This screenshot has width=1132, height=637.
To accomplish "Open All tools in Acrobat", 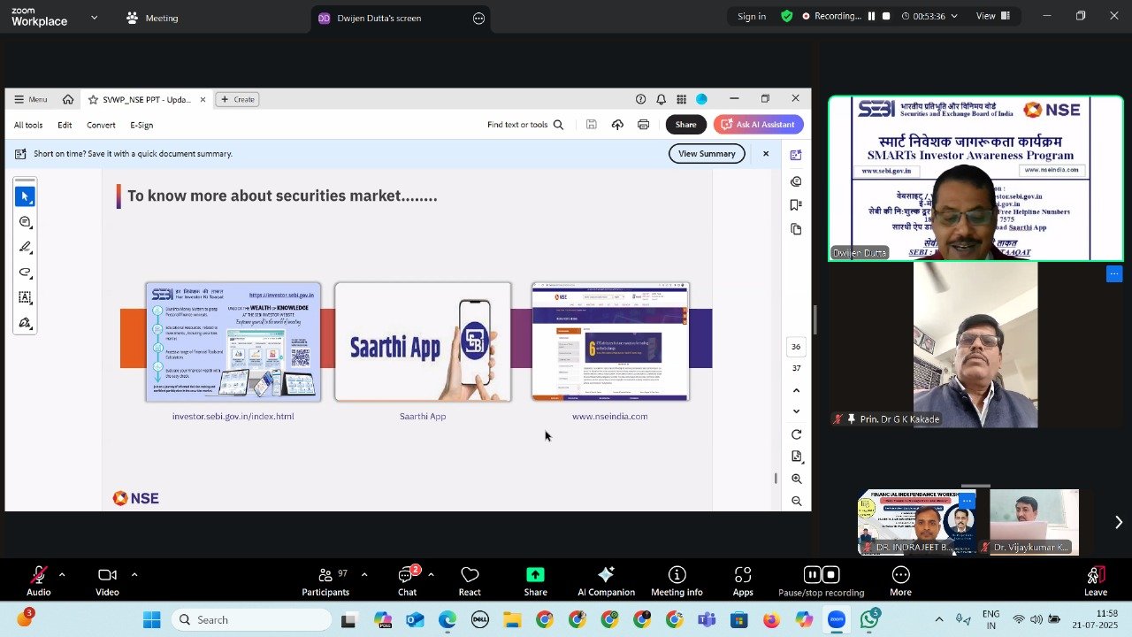I will click(x=28, y=125).
